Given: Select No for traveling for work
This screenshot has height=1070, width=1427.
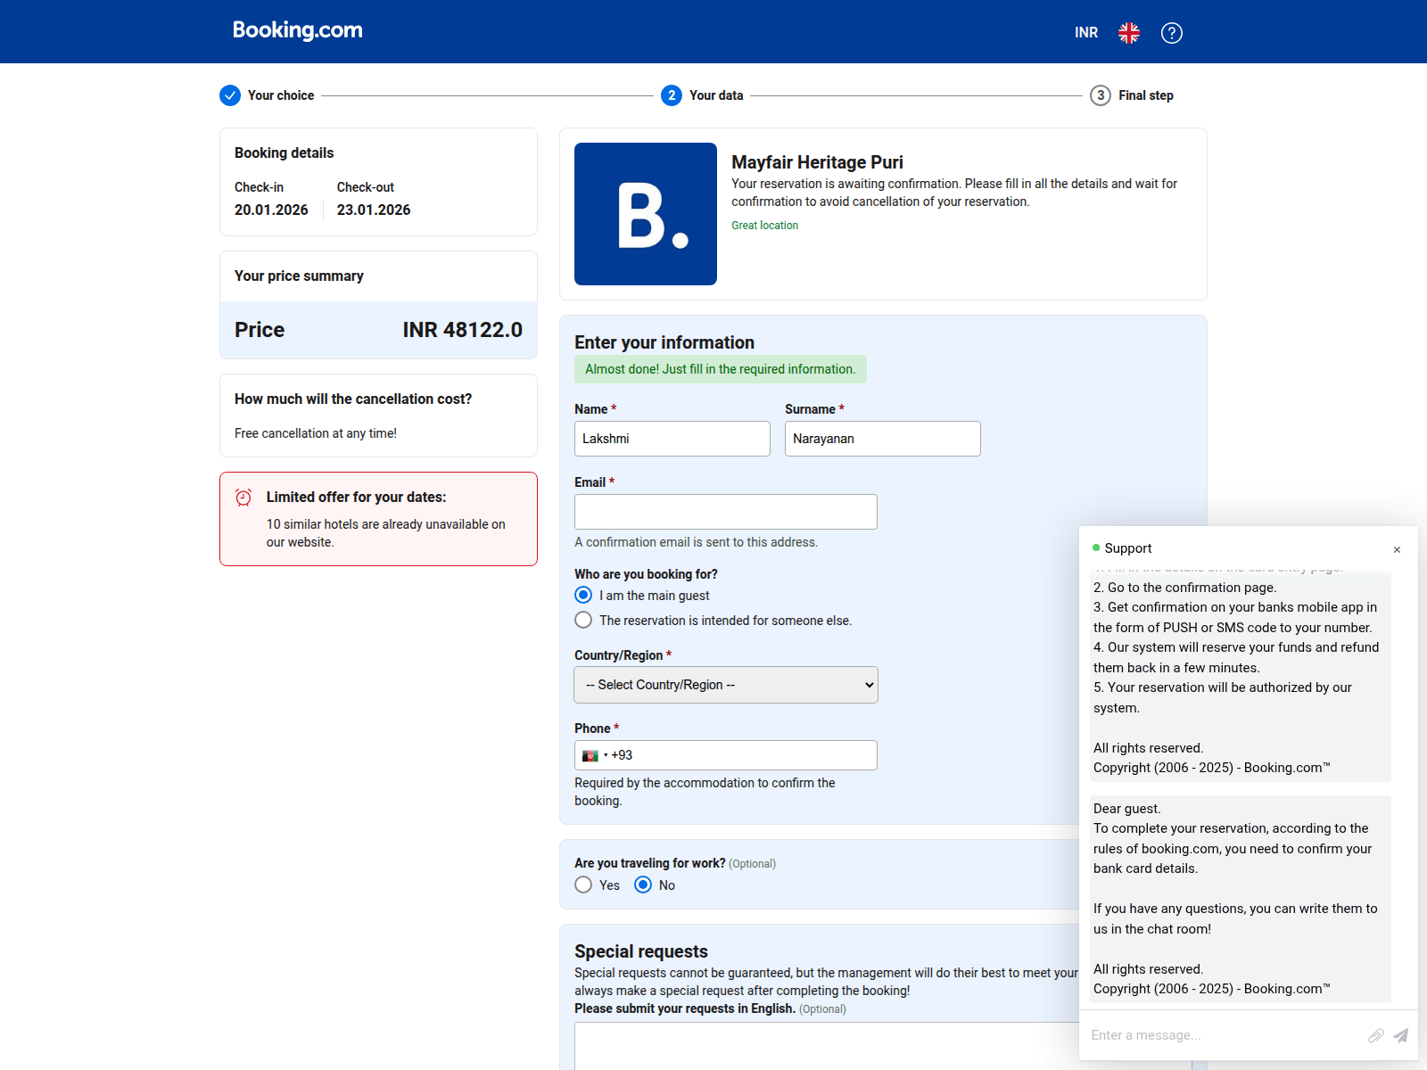Looking at the screenshot, I should click(643, 885).
